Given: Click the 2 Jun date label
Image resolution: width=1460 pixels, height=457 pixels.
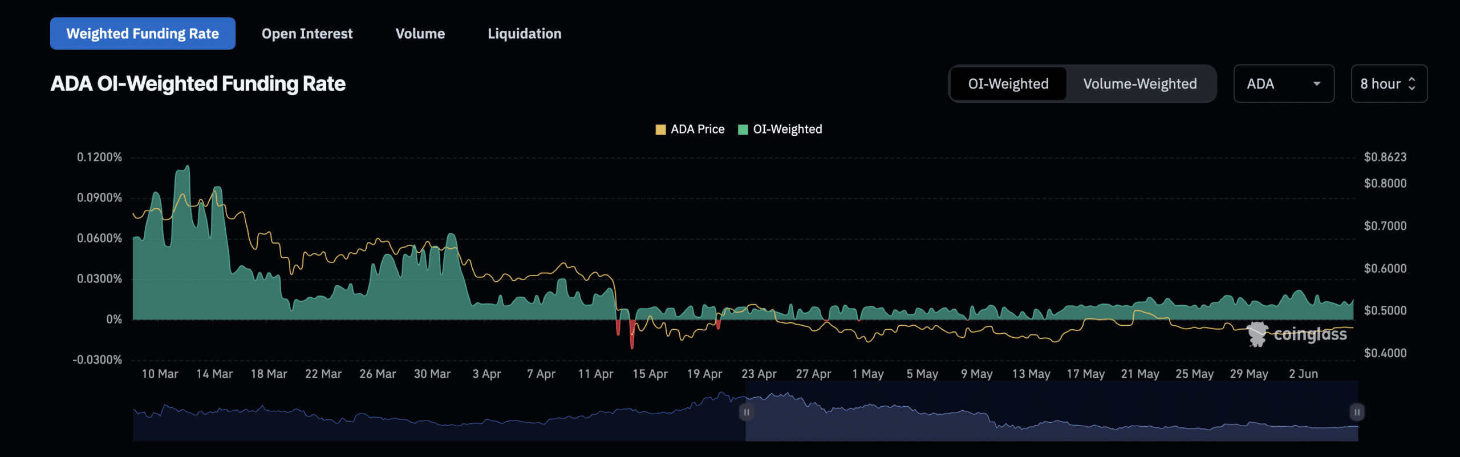Looking at the screenshot, I should (x=1303, y=374).
